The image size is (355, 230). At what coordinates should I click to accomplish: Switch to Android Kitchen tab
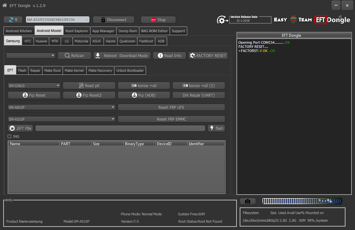19,31
